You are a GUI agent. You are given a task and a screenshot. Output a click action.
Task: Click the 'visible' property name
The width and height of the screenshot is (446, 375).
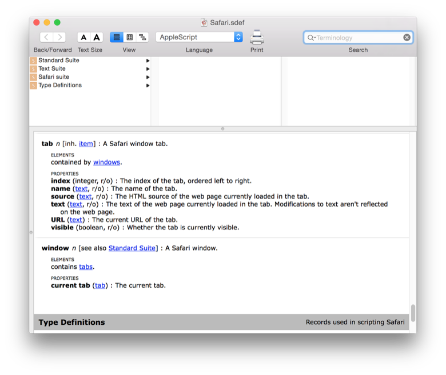tap(62, 228)
